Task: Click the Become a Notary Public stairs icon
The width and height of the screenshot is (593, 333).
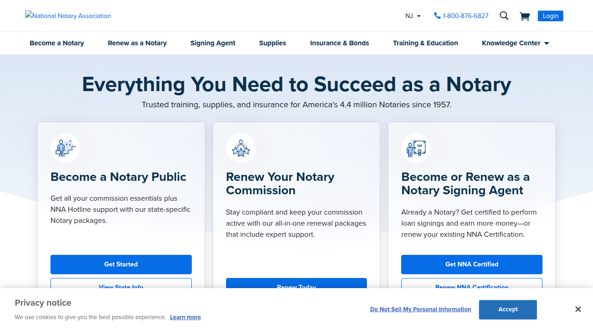Action: 65,148
